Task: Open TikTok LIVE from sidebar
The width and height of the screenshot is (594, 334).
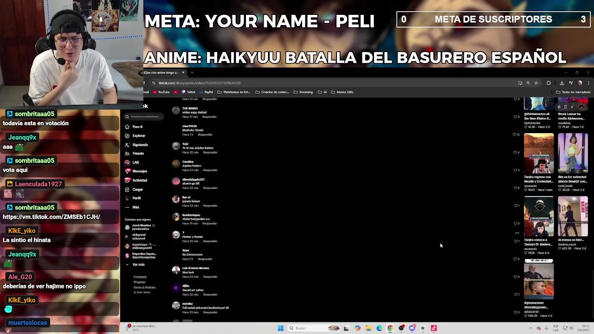Action: [x=132, y=162]
